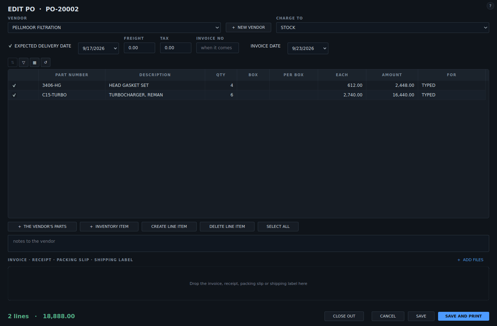This screenshot has height=326, width=497.
Task: Click the Freight amount field
Action: pyautogui.click(x=140, y=48)
